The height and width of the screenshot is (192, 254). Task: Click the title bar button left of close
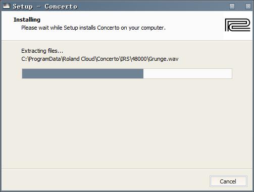click(232, 6)
